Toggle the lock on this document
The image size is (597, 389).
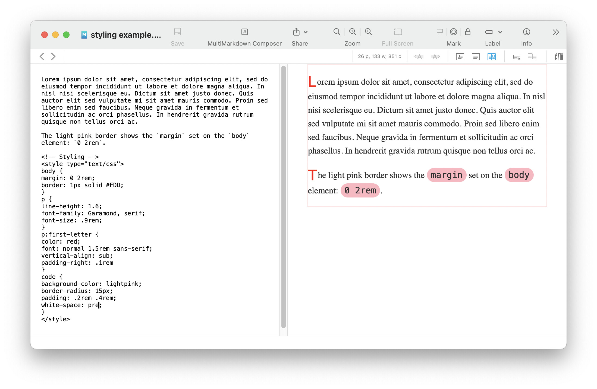point(467,32)
